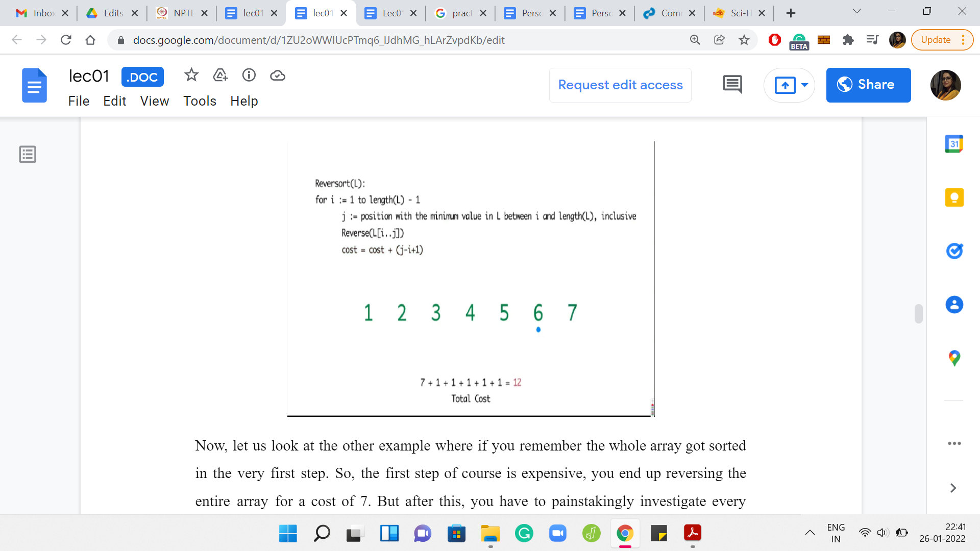
Task: Open the File menu
Action: (x=79, y=101)
